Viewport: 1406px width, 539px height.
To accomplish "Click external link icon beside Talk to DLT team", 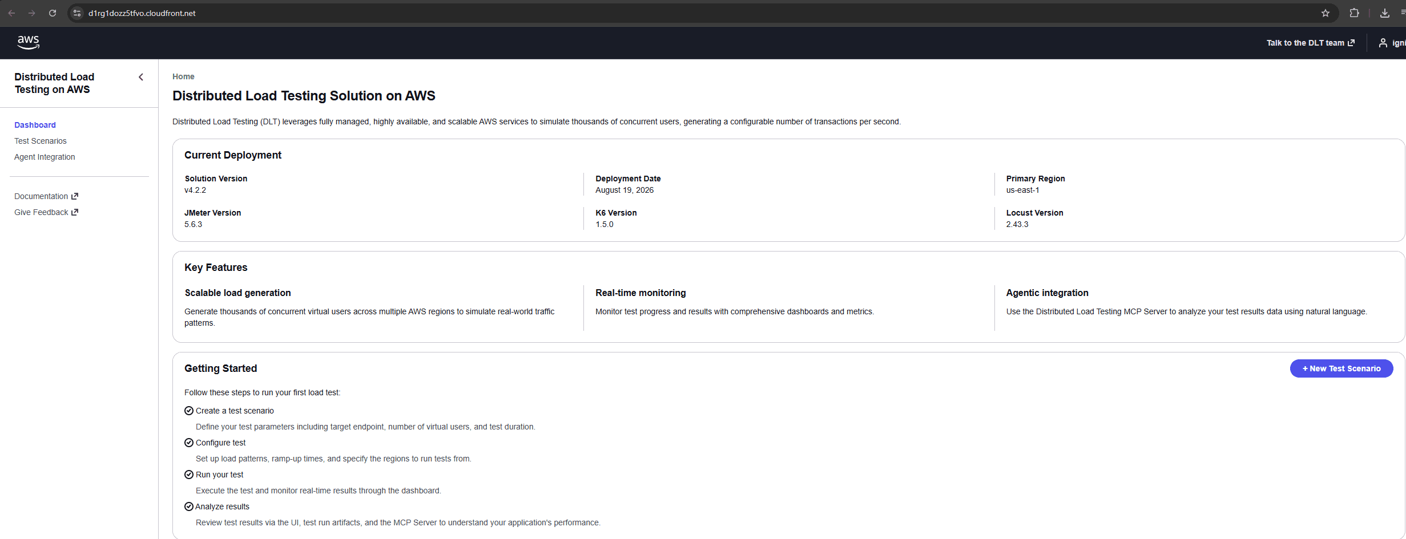I will click(1351, 43).
